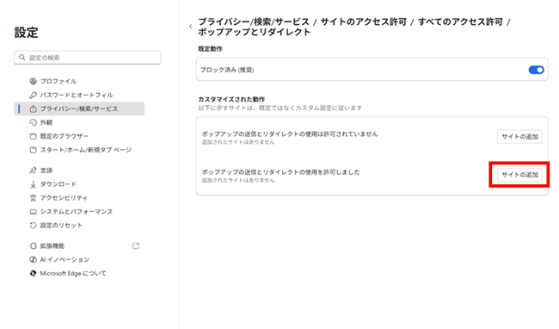
Task: Click the 既定のブラウザー browser icon
Action: (x=34, y=136)
